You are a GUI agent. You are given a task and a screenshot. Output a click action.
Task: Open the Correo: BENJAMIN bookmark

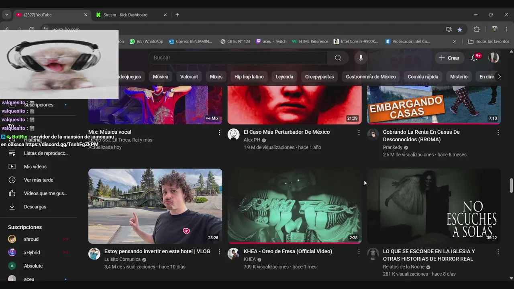click(x=190, y=41)
